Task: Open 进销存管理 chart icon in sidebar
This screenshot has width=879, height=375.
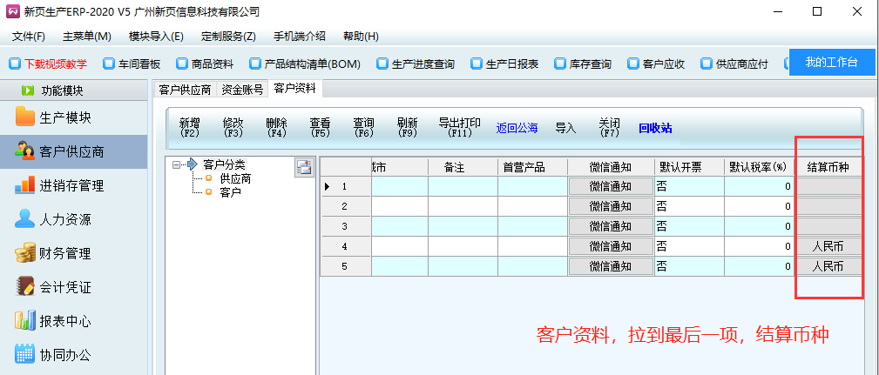Action: click(x=24, y=185)
